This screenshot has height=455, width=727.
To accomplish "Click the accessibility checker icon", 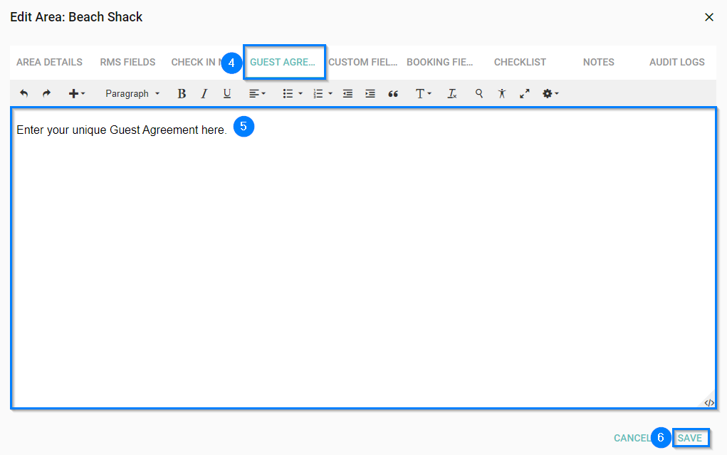I will pos(502,93).
